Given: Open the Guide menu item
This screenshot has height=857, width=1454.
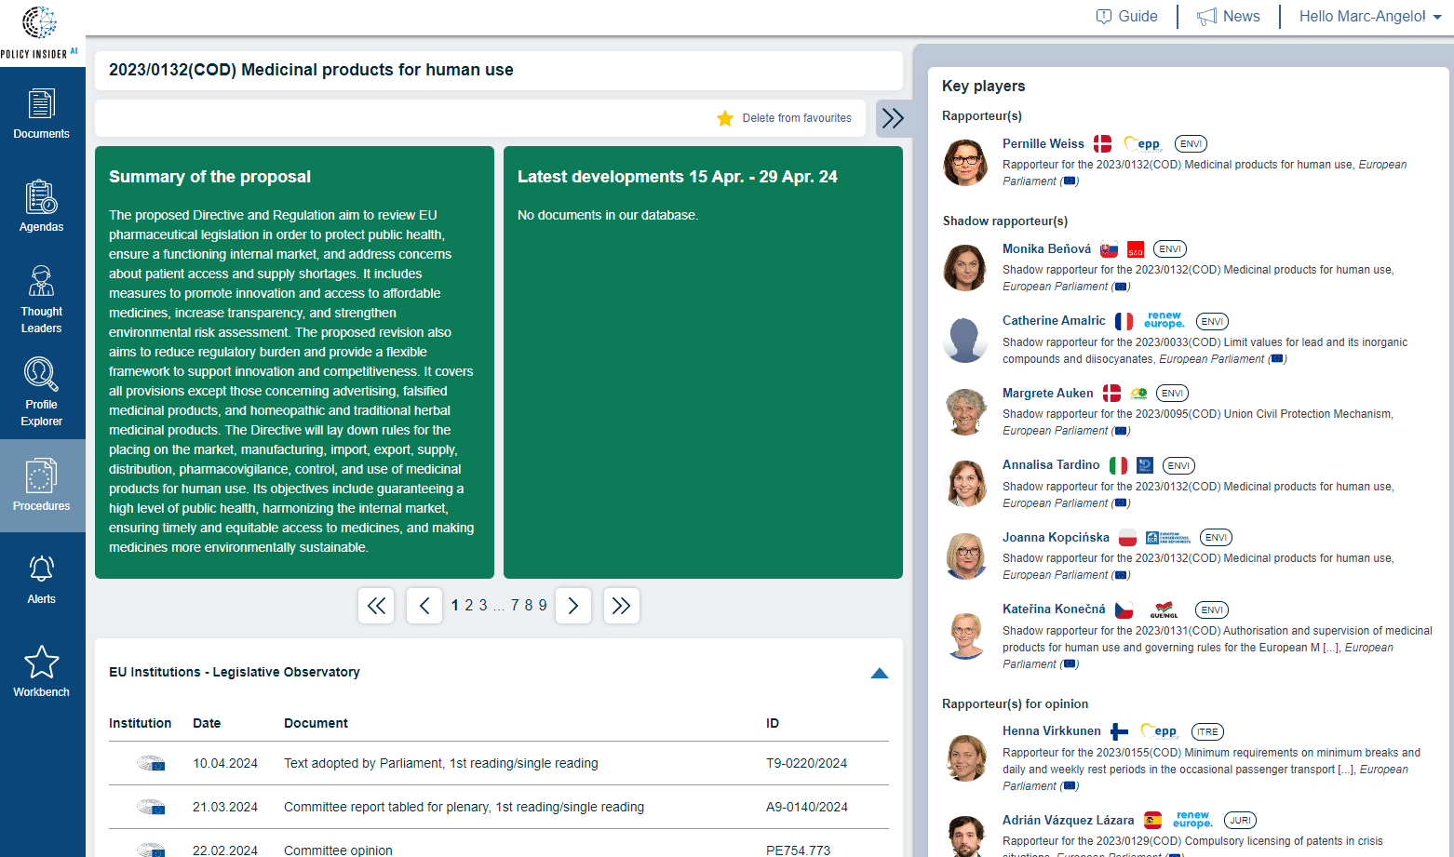Looking at the screenshot, I should click(x=1127, y=16).
